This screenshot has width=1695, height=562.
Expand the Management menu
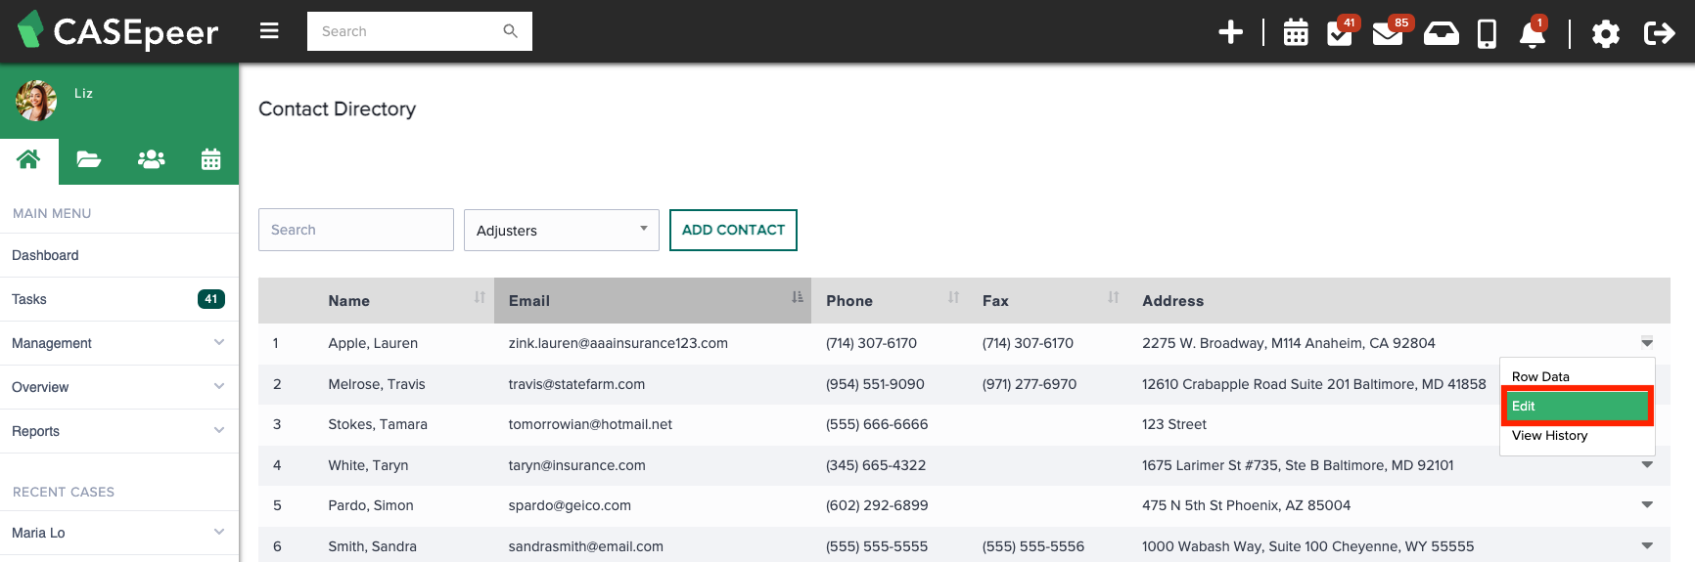[119, 343]
